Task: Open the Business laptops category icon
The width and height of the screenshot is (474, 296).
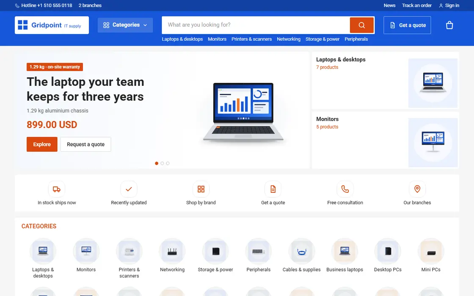Action: (x=344, y=251)
